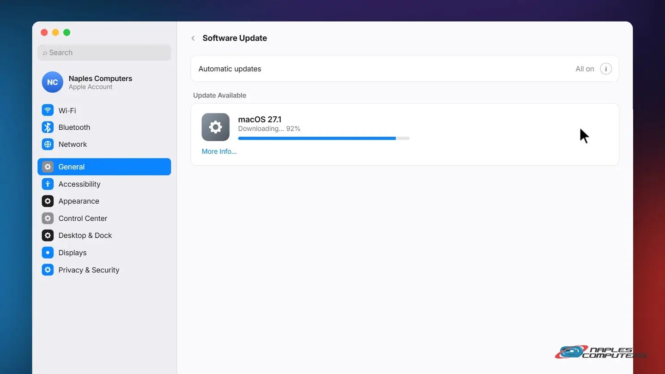665x374 pixels.
Task: Click the search magnifier icon
Action: 45,53
